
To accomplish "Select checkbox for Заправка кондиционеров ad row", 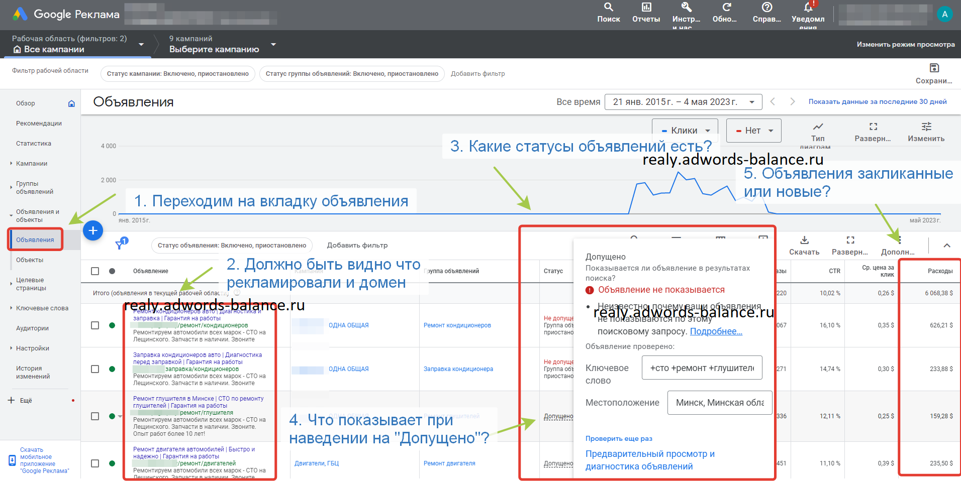I will coord(95,369).
